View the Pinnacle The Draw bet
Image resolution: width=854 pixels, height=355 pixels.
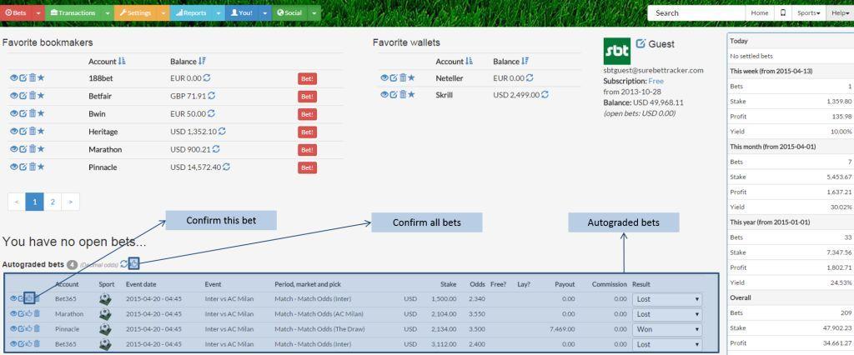pyautogui.click(x=13, y=329)
